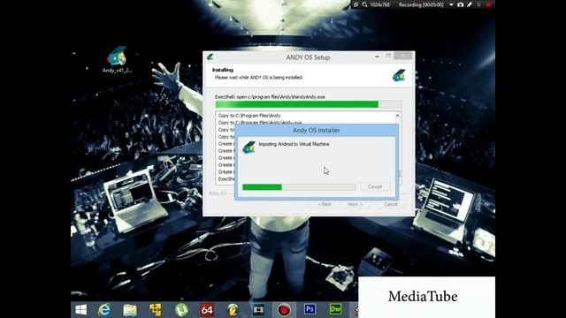
Task: Click the Next > button in Setup
Action: [355, 204]
